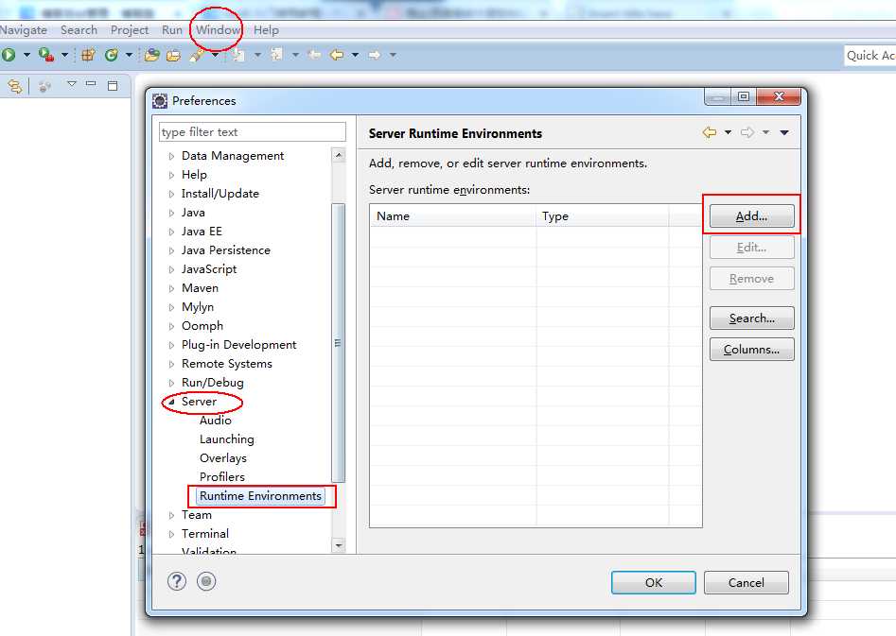Click OK in Preferences dialog
Image resolution: width=896 pixels, height=636 pixels.
click(654, 582)
